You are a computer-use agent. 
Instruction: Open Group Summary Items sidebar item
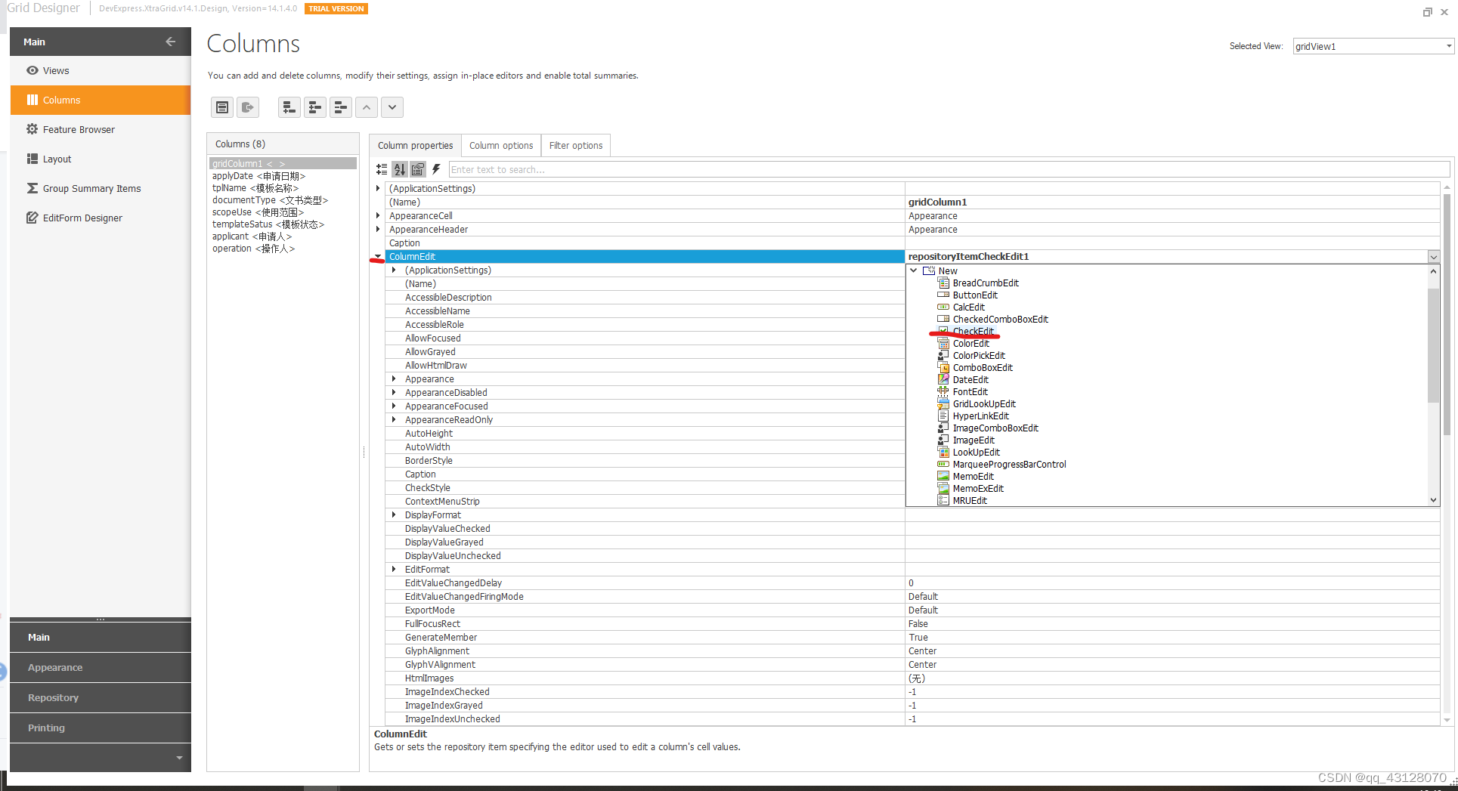click(x=101, y=188)
